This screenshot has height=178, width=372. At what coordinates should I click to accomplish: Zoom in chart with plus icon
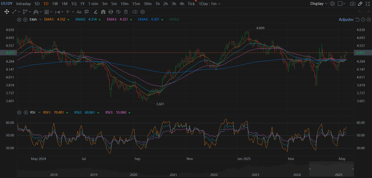click(368, 19)
